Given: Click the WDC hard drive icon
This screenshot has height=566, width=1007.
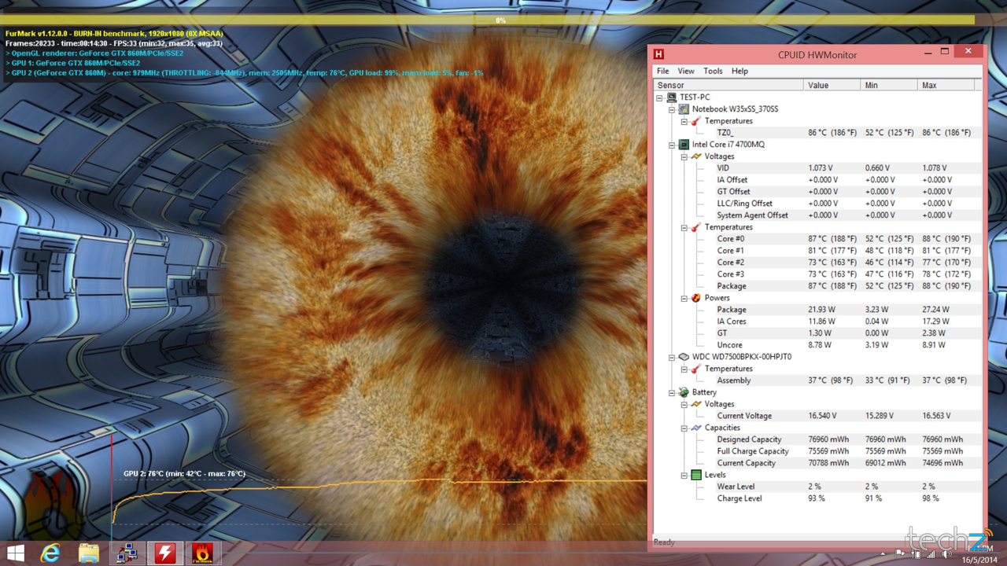Looking at the screenshot, I should pos(684,357).
